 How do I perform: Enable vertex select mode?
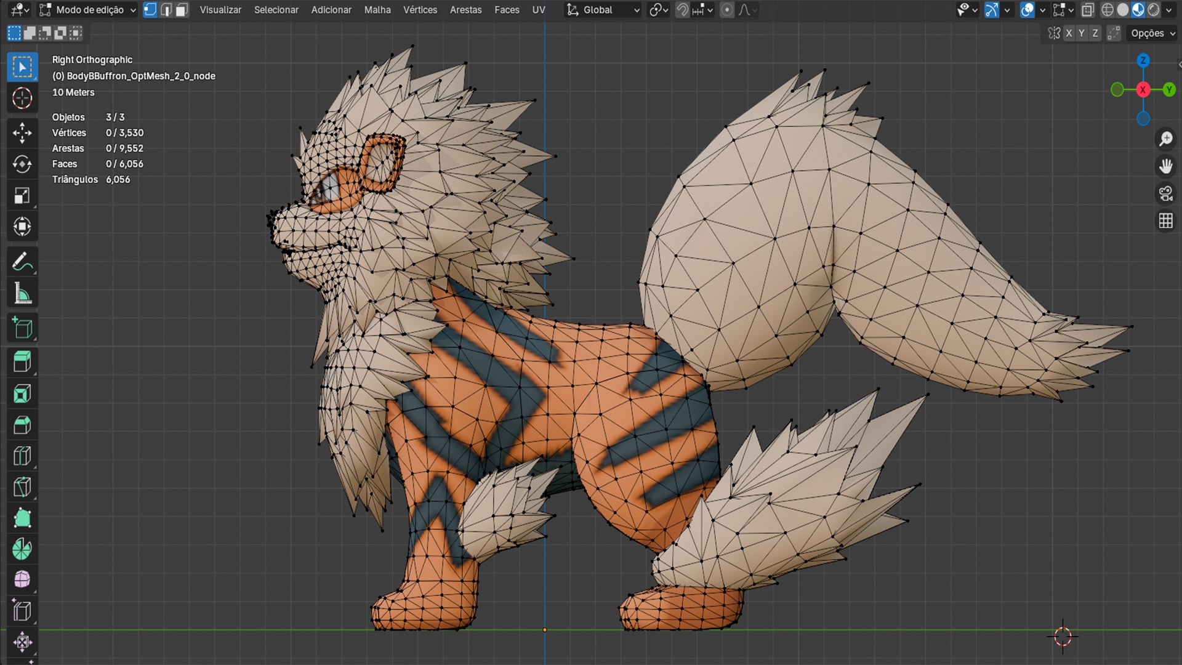point(150,10)
